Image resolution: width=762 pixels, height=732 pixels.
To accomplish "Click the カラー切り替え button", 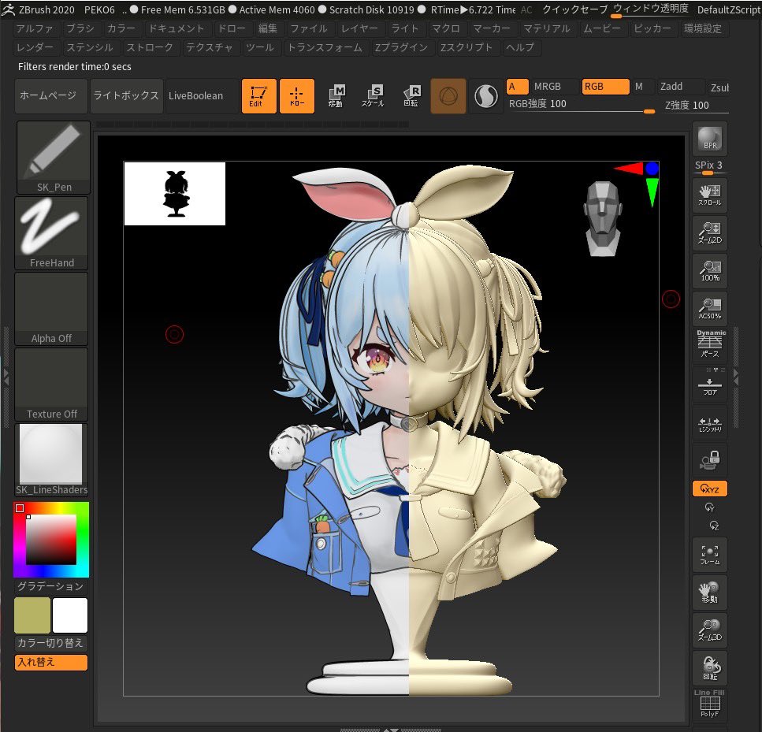I will [x=51, y=643].
